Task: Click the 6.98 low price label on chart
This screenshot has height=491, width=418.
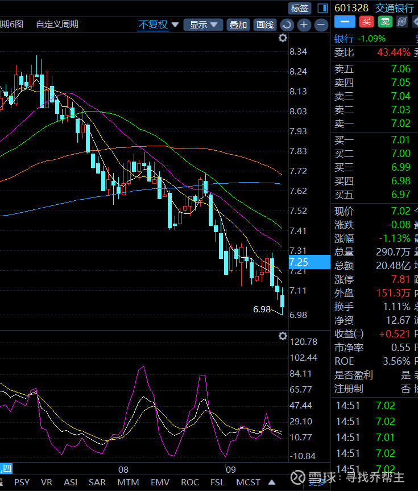Action: pos(262,310)
